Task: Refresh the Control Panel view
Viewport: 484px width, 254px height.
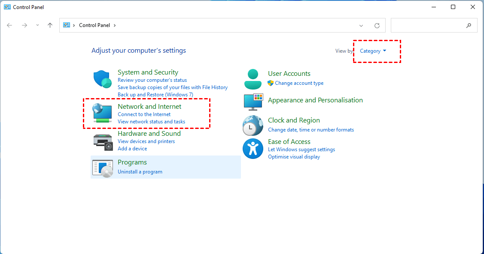Action: [377, 26]
